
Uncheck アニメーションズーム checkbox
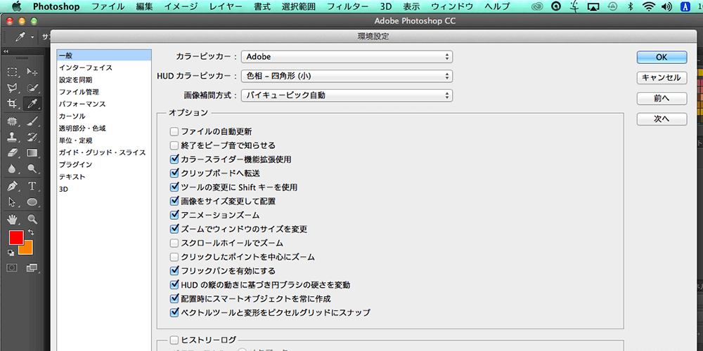tap(174, 215)
